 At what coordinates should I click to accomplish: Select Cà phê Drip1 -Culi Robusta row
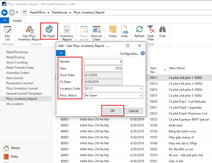(133, 102)
